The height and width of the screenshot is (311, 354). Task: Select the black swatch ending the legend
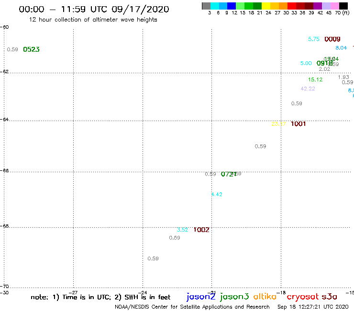343,6
